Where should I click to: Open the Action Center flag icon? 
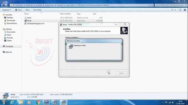(x=166, y=102)
